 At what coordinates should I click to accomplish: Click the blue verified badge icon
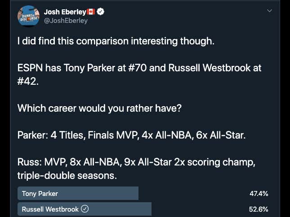tap(100, 12)
